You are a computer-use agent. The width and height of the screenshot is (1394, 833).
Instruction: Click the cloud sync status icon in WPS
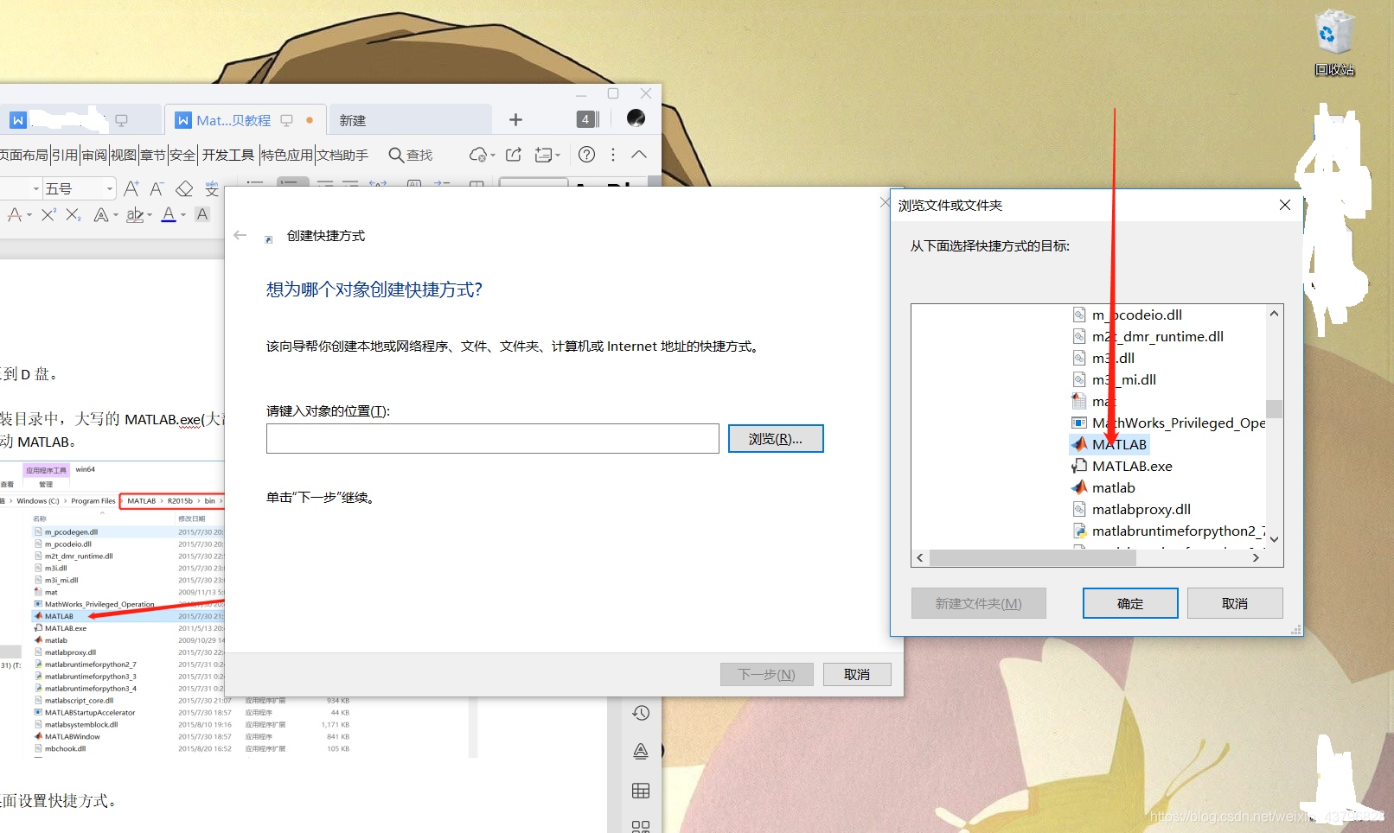click(x=477, y=155)
